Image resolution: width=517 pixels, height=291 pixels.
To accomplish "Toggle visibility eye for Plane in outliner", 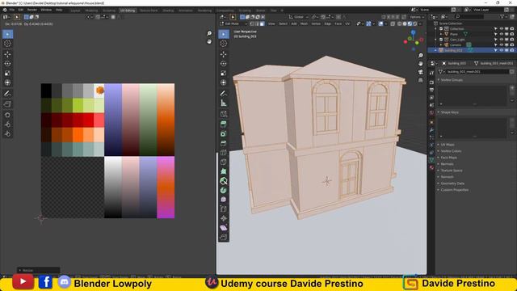I will (501, 34).
